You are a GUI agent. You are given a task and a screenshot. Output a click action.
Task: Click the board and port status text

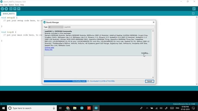click(x=184, y=104)
